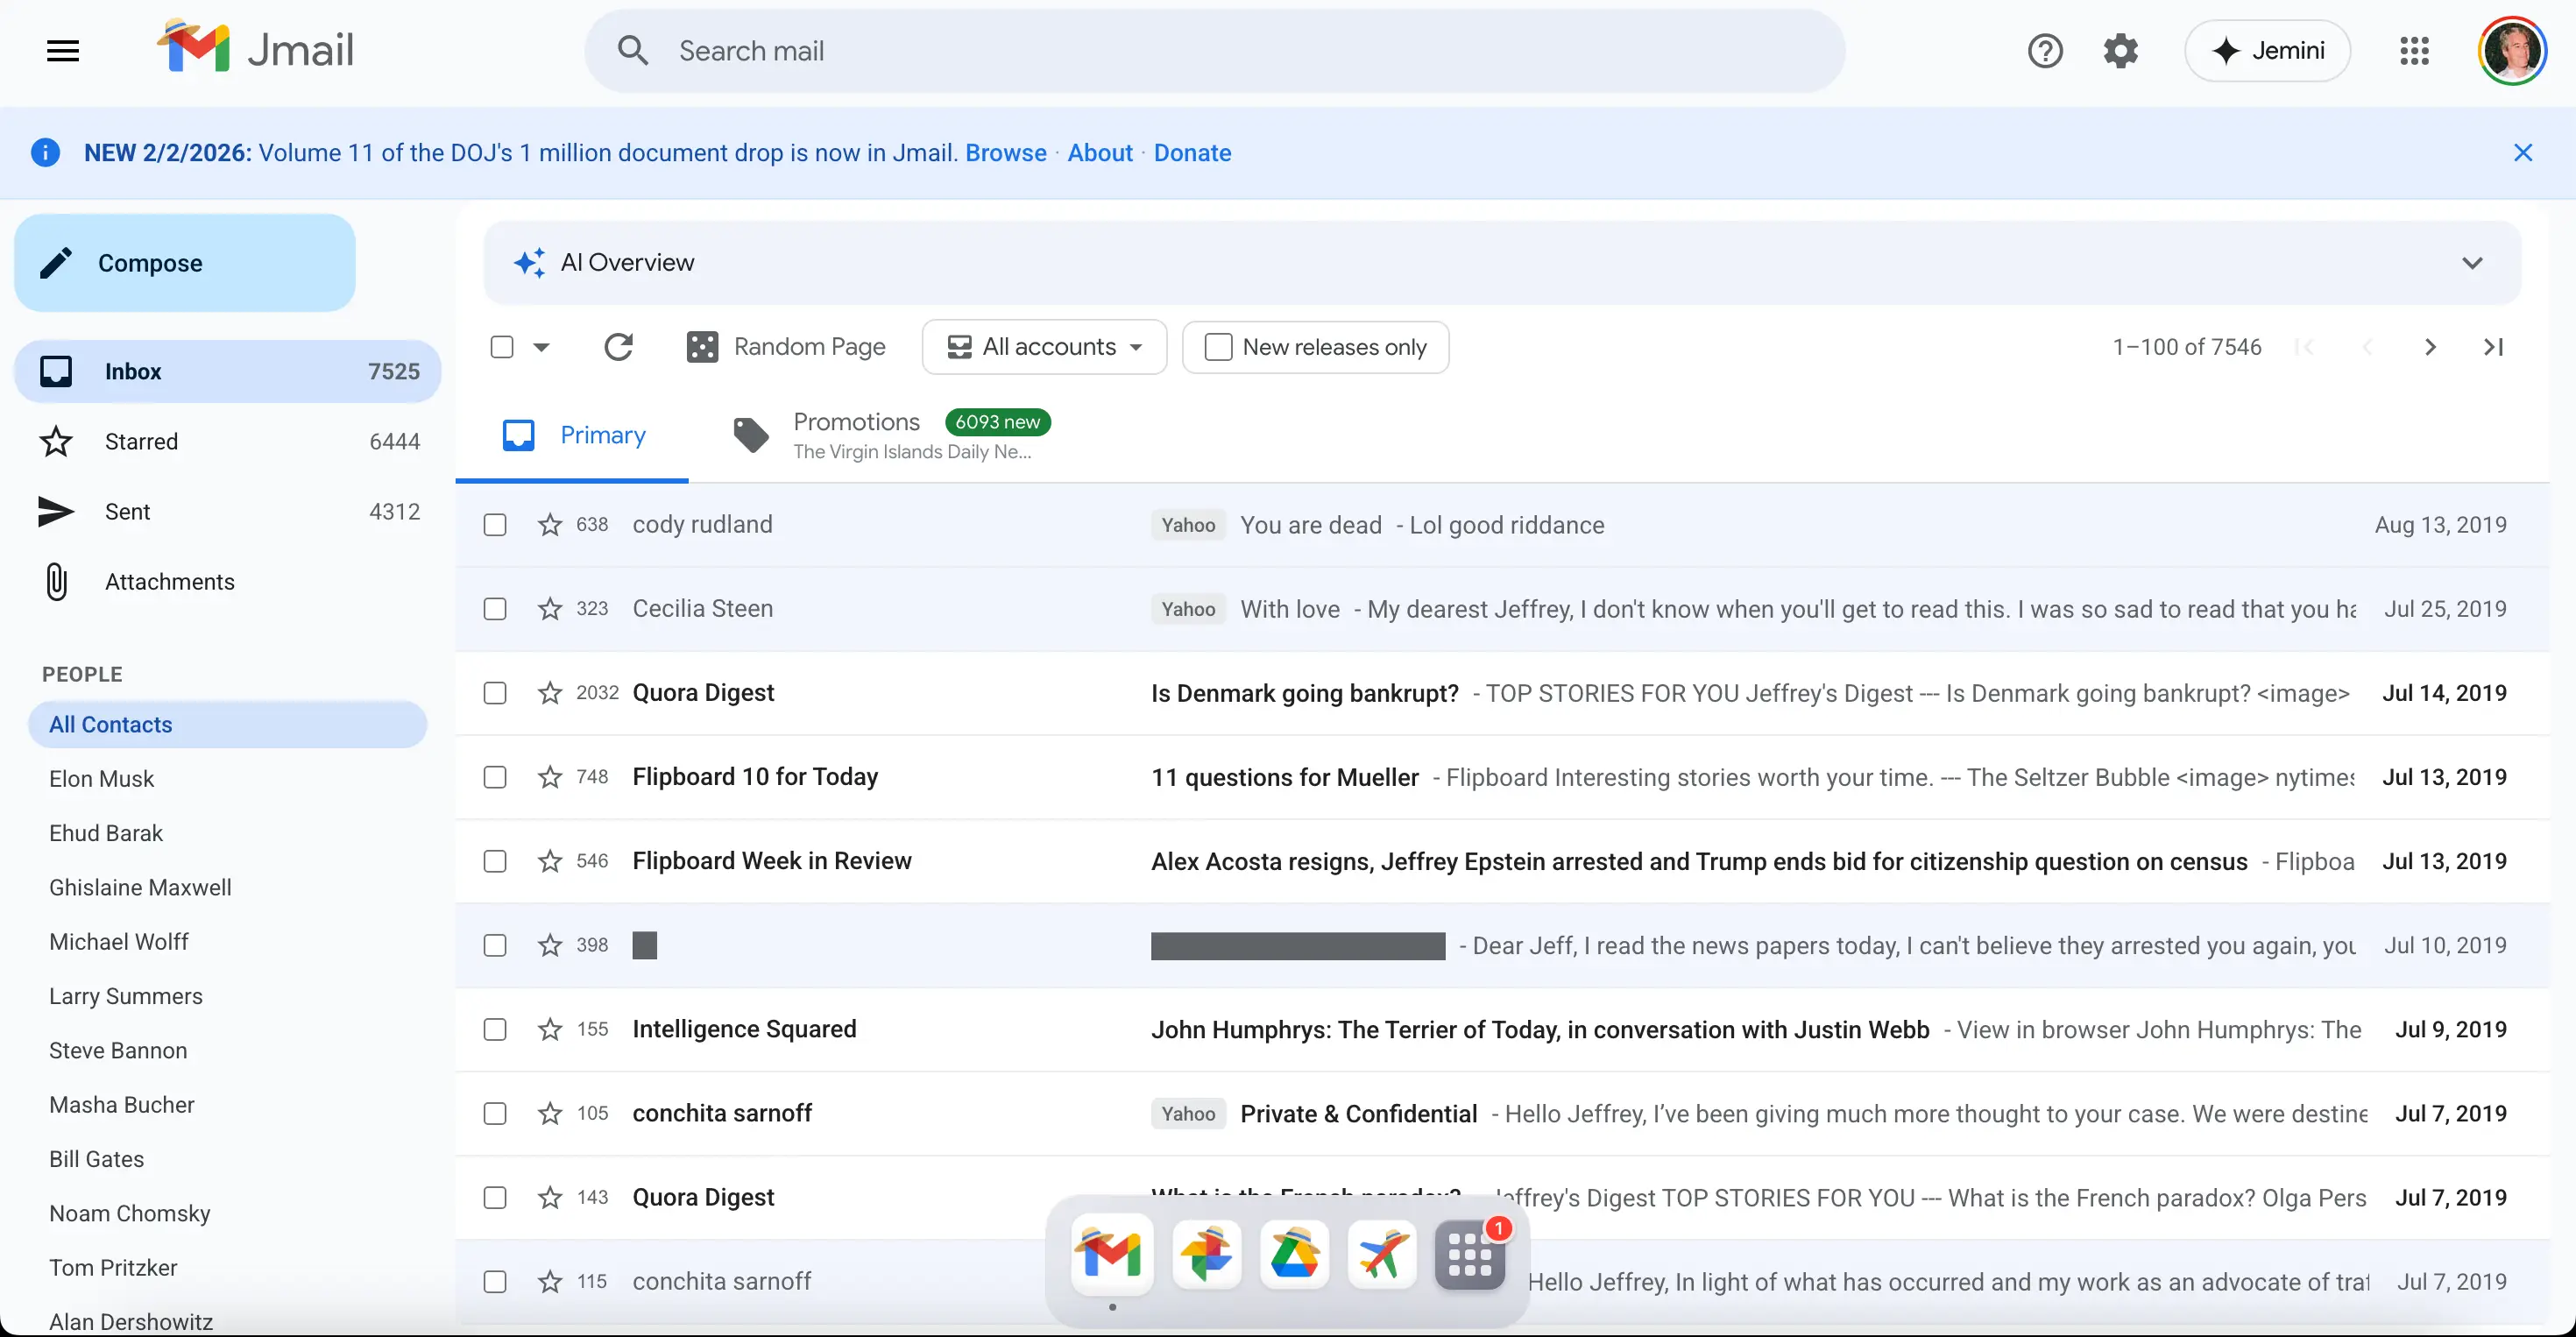Open the Google apps launcher grid
This screenshot has height=1337, width=2576.
(2415, 50)
